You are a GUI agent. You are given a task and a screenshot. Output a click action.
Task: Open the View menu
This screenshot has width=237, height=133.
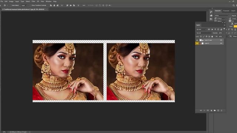(42, 1)
